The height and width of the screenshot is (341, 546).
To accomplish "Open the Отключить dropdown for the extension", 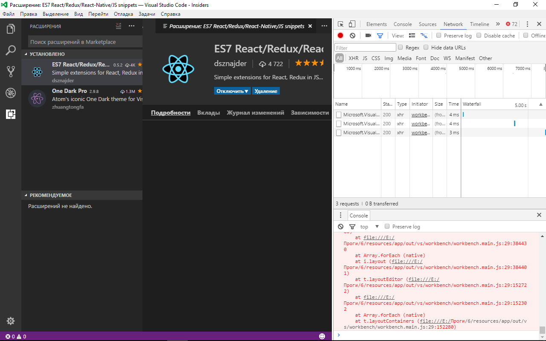I will click(232, 91).
